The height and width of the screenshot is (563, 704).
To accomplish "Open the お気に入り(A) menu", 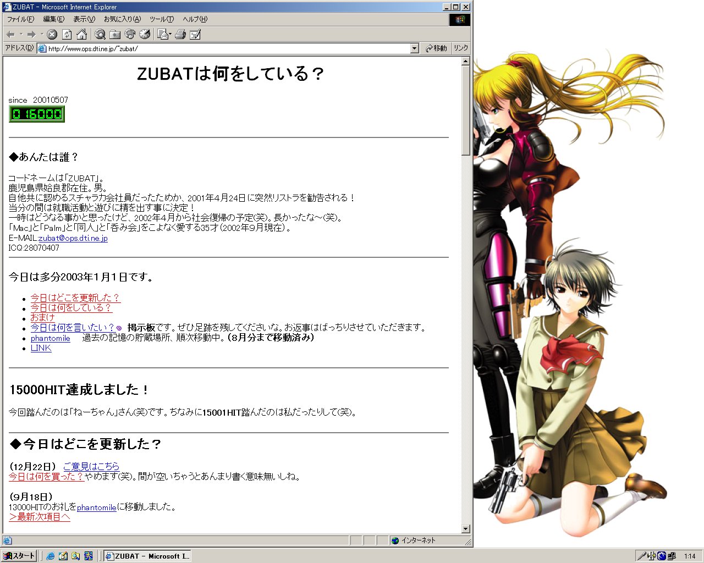I will [122, 19].
